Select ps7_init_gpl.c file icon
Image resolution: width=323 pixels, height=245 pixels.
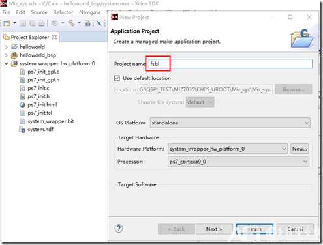22,72
